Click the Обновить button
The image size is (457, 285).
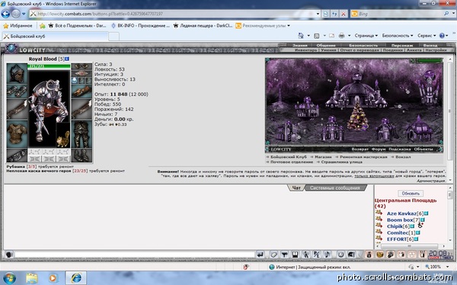pos(411,193)
